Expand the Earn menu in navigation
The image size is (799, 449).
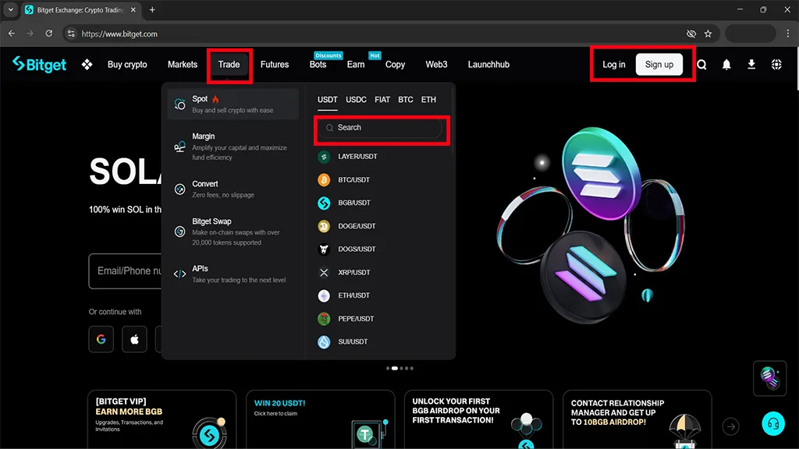point(356,65)
